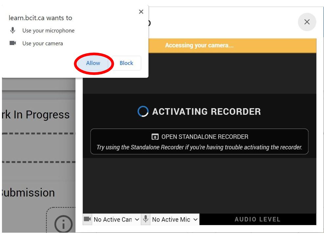324x234 pixels.
Task: Click the Try using Standalone Recorder hint text
Action: pyautogui.click(x=199, y=147)
